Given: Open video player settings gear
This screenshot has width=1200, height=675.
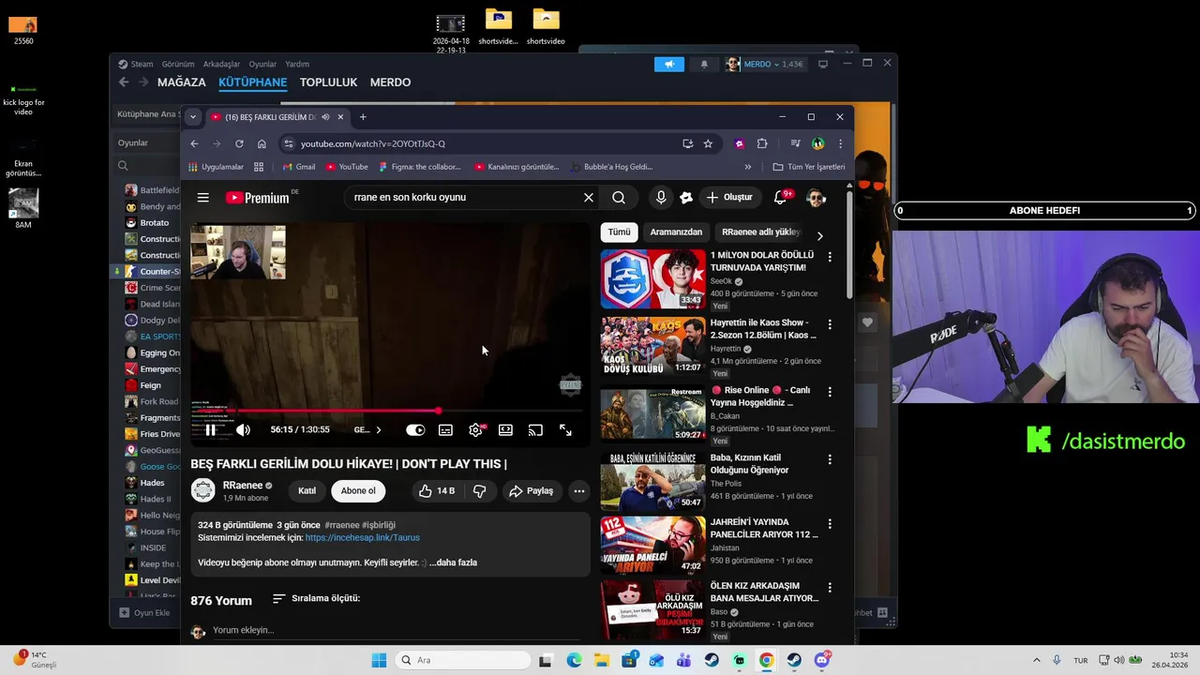Looking at the screenshot, I should [x=475, y=430].
